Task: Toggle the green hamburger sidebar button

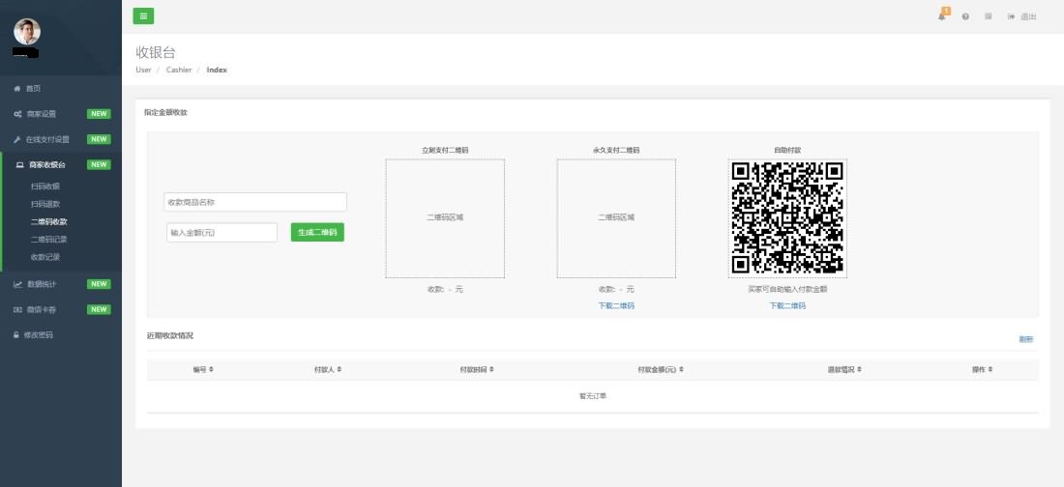Action: pos(143,16)
